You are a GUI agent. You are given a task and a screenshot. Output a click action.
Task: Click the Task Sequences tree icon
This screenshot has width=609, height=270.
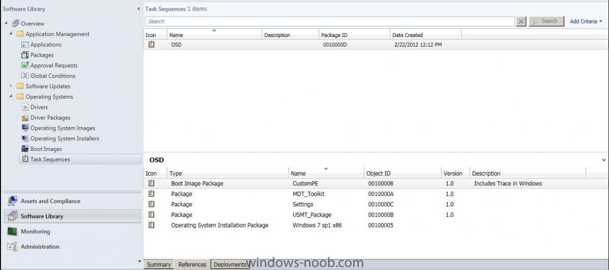(25, 159)
